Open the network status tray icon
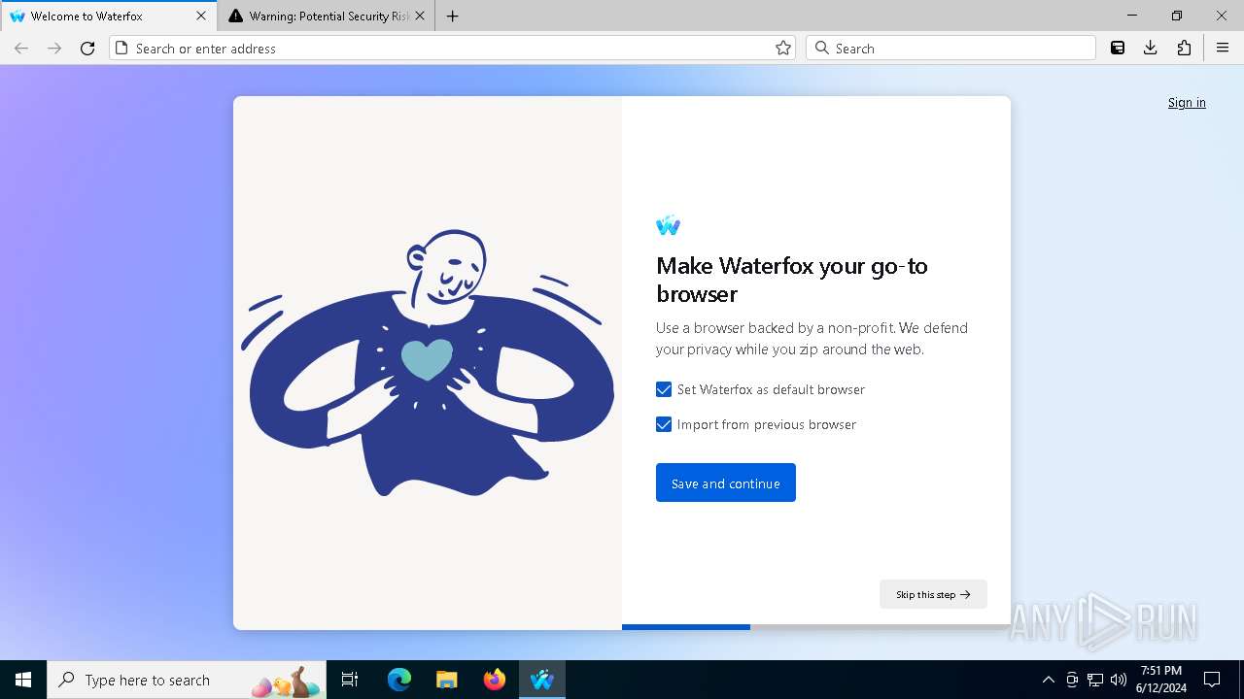This screenshot has height=699, width=1244. pos(1095,680)
